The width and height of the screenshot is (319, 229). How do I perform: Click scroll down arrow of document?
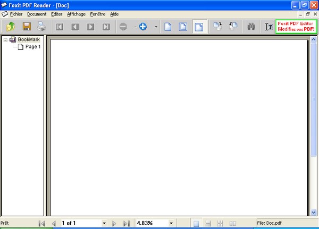(x=314, y=212)
